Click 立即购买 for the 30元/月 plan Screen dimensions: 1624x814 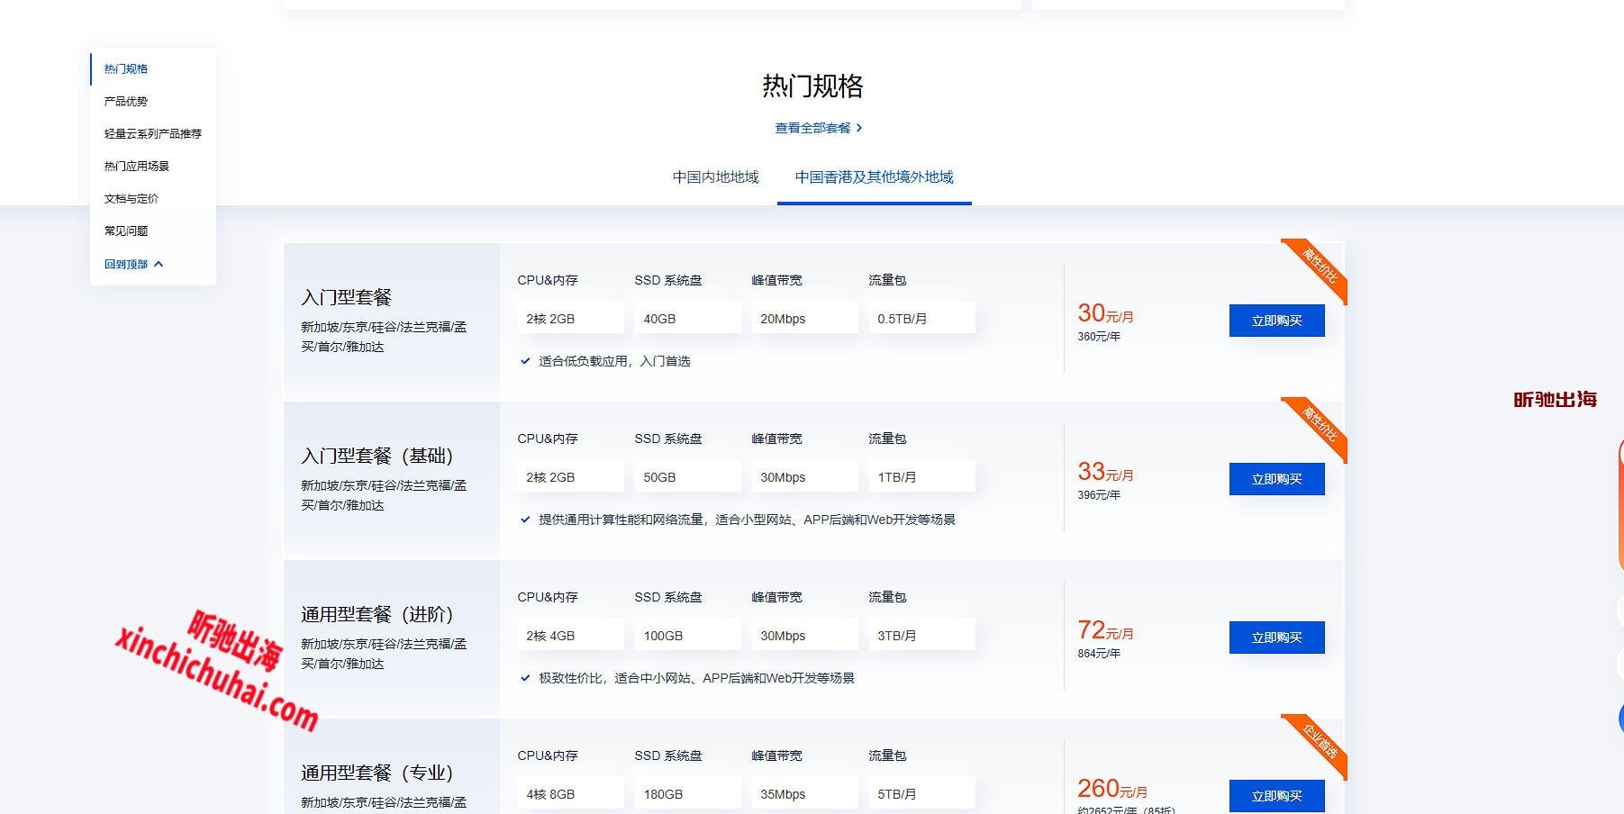tap(1275, 320)
